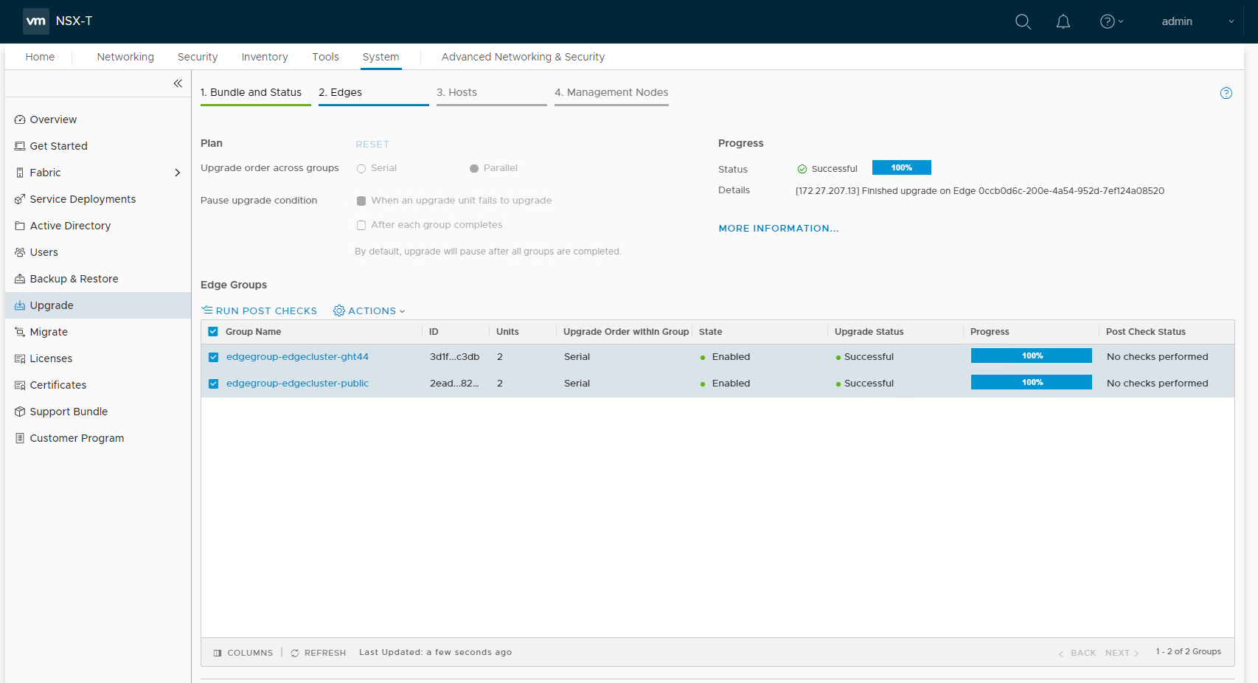Viewport: 1258px width, 683px height.
Task: Click the Support Bundle sidebar icon
Action: pyautogui.click(x=20, y=412)
